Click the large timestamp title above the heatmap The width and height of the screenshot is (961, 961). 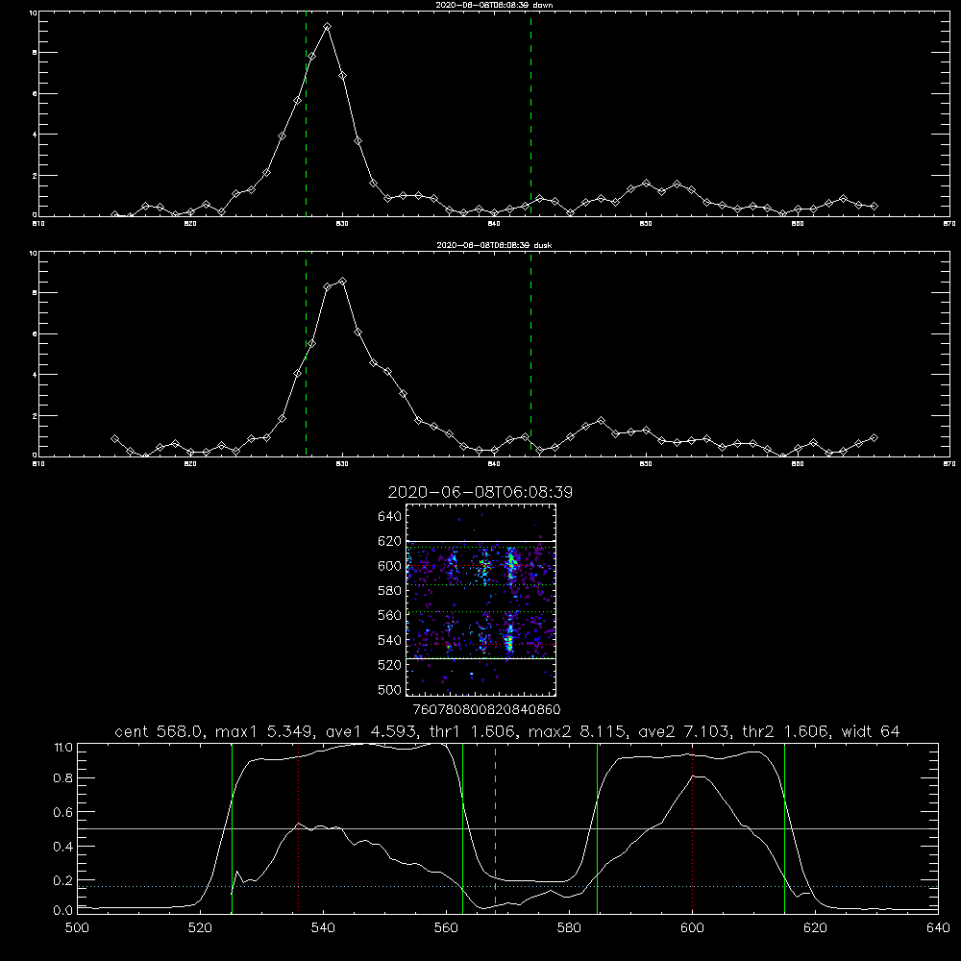click(x=480, y=492)
